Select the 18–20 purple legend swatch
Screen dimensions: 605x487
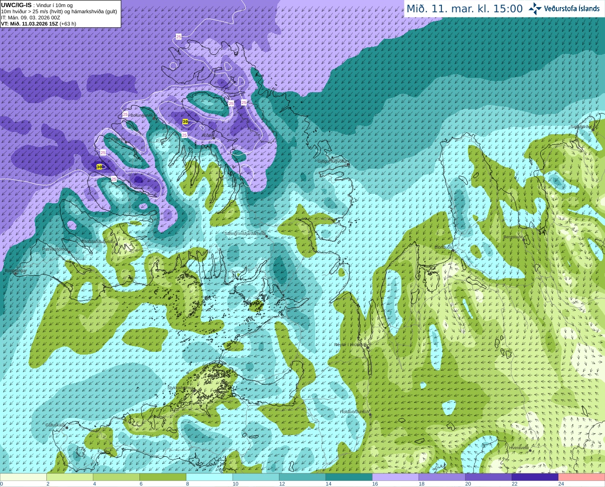click(x=442, y=477)
